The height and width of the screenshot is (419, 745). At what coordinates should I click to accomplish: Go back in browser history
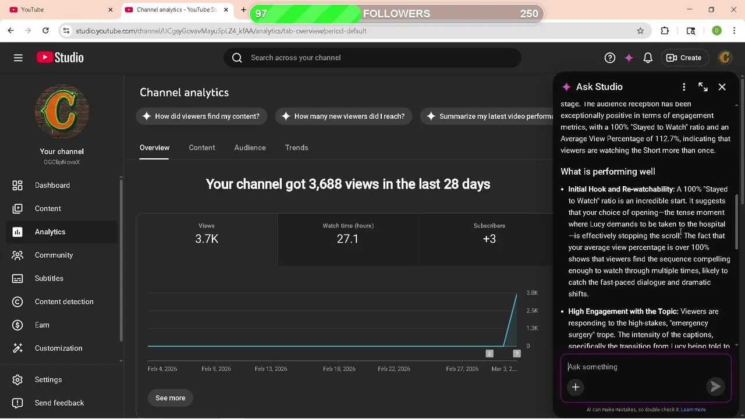pyautogui.click(x=11, y=31)
